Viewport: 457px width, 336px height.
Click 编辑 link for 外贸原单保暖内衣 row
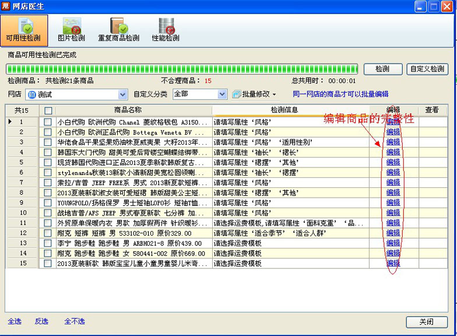(393, 223)
